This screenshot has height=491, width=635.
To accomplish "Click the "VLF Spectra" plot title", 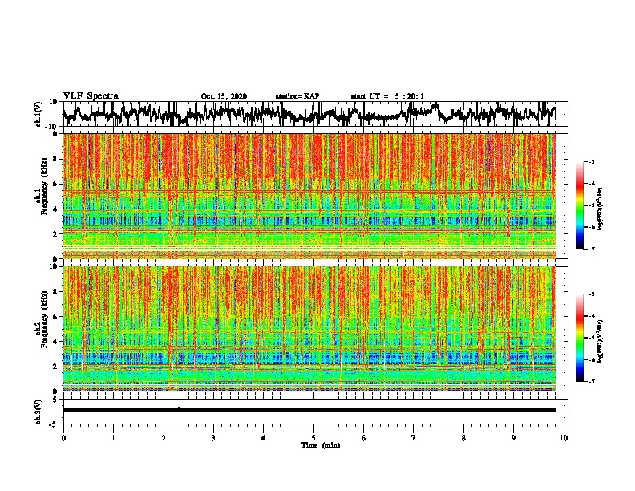I will (x=91, y=96).
